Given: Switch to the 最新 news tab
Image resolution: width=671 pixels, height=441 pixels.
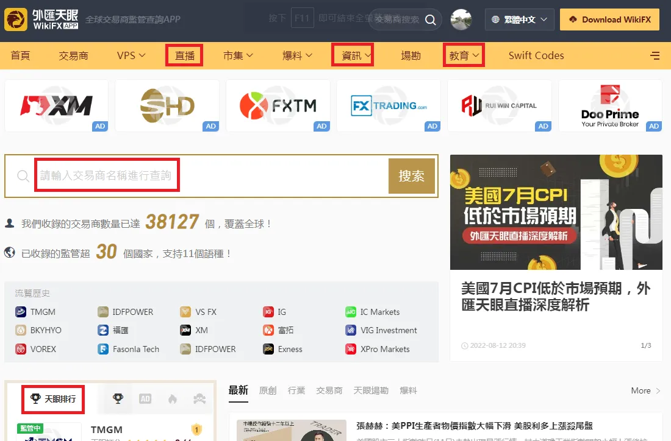Looking at the screenshot, I should (x=239, y=390).
